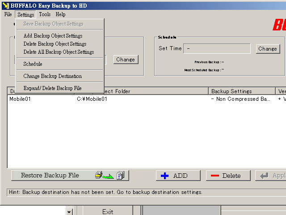
Task: Click the Delete button
Action: pyautogui.click(x=228, y=176)
